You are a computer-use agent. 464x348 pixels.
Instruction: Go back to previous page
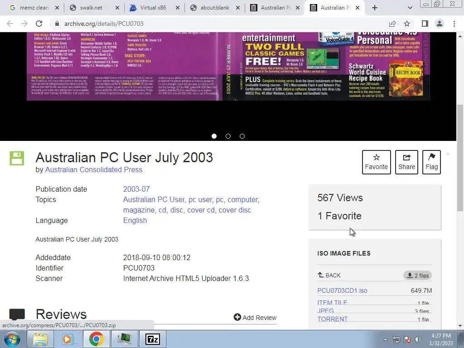click(10, 24)
